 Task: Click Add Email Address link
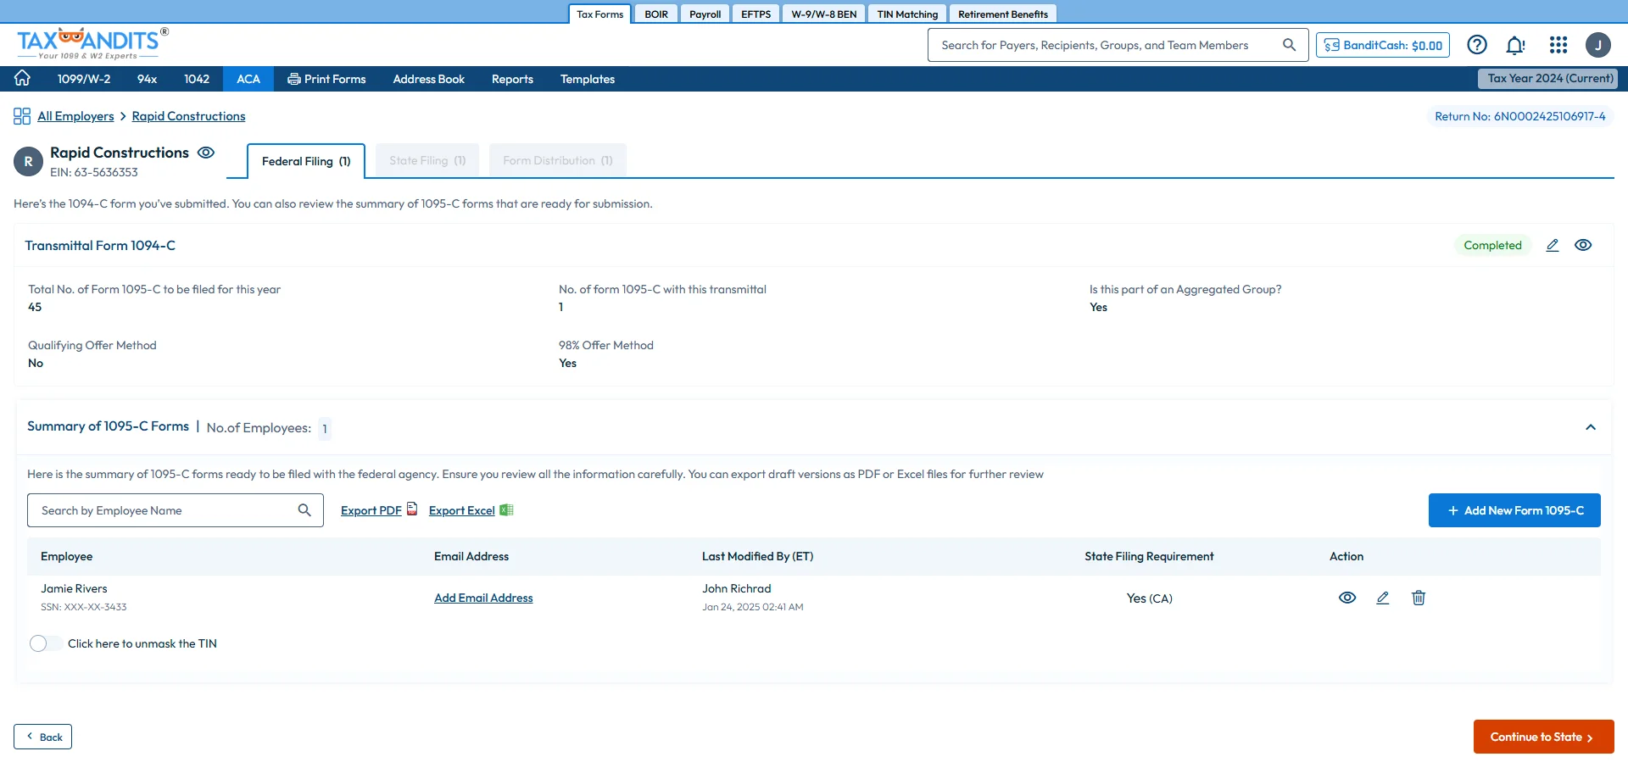click(x=483, y=598)
